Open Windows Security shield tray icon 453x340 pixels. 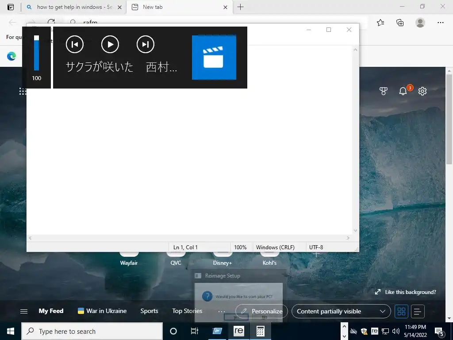364,331
